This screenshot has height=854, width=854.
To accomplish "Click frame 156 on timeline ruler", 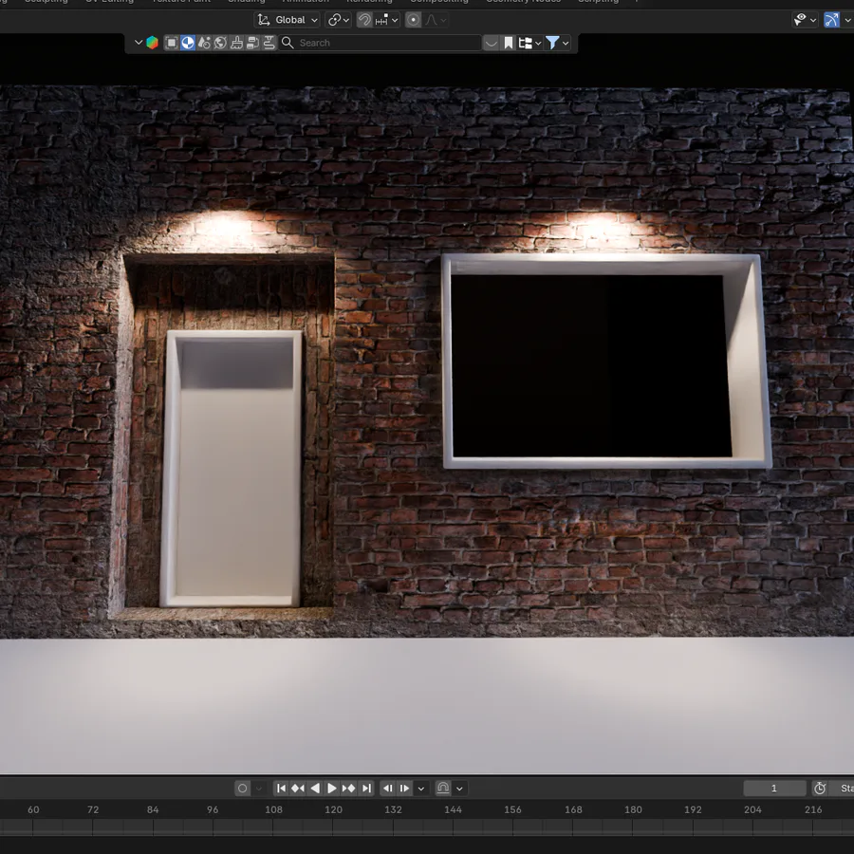I will 513,809.
